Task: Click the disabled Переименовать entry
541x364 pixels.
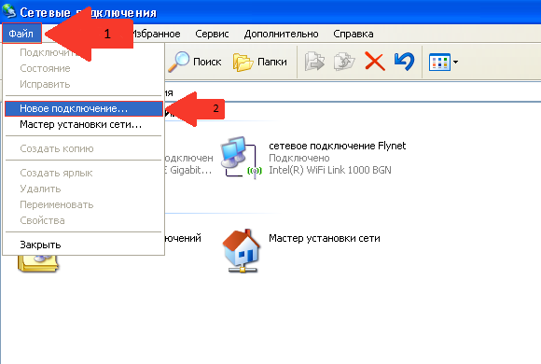Action: pos(84,204)
